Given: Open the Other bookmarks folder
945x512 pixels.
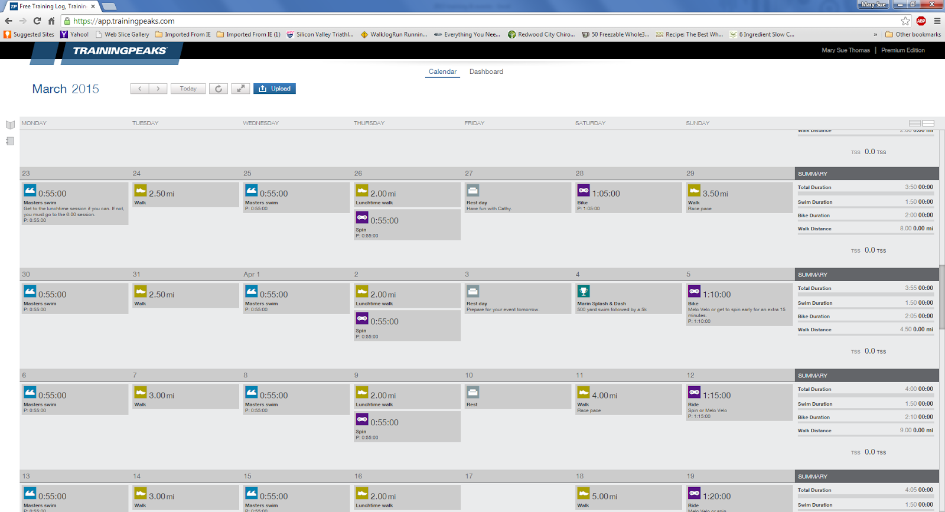Looking at the screenshot, I should tap(913, 35).
